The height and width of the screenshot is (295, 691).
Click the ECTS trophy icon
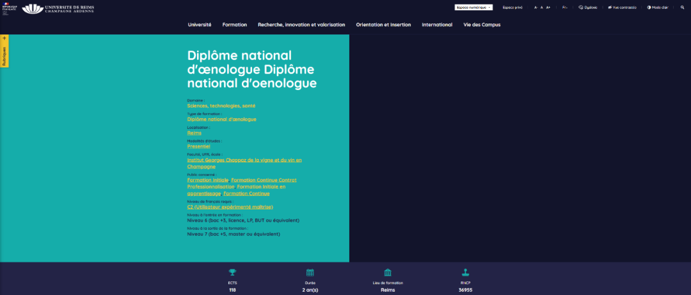(x=233, y=273)
